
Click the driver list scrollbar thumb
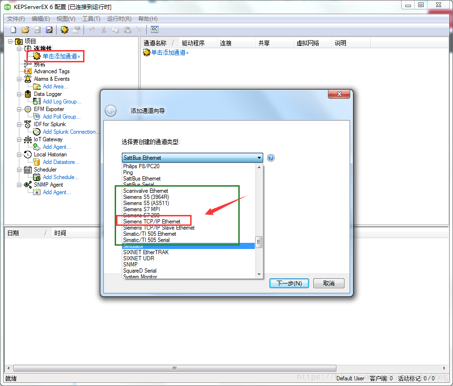coord(259,242)
